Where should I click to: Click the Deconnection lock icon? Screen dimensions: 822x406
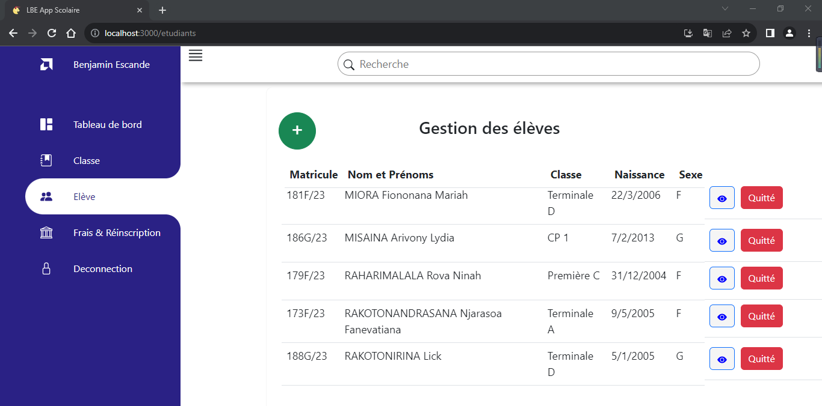46,268
